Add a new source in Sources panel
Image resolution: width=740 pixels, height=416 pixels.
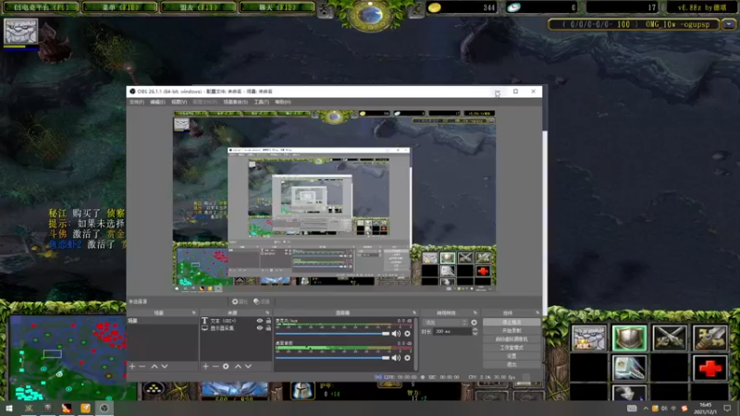[x=205, y=366]
